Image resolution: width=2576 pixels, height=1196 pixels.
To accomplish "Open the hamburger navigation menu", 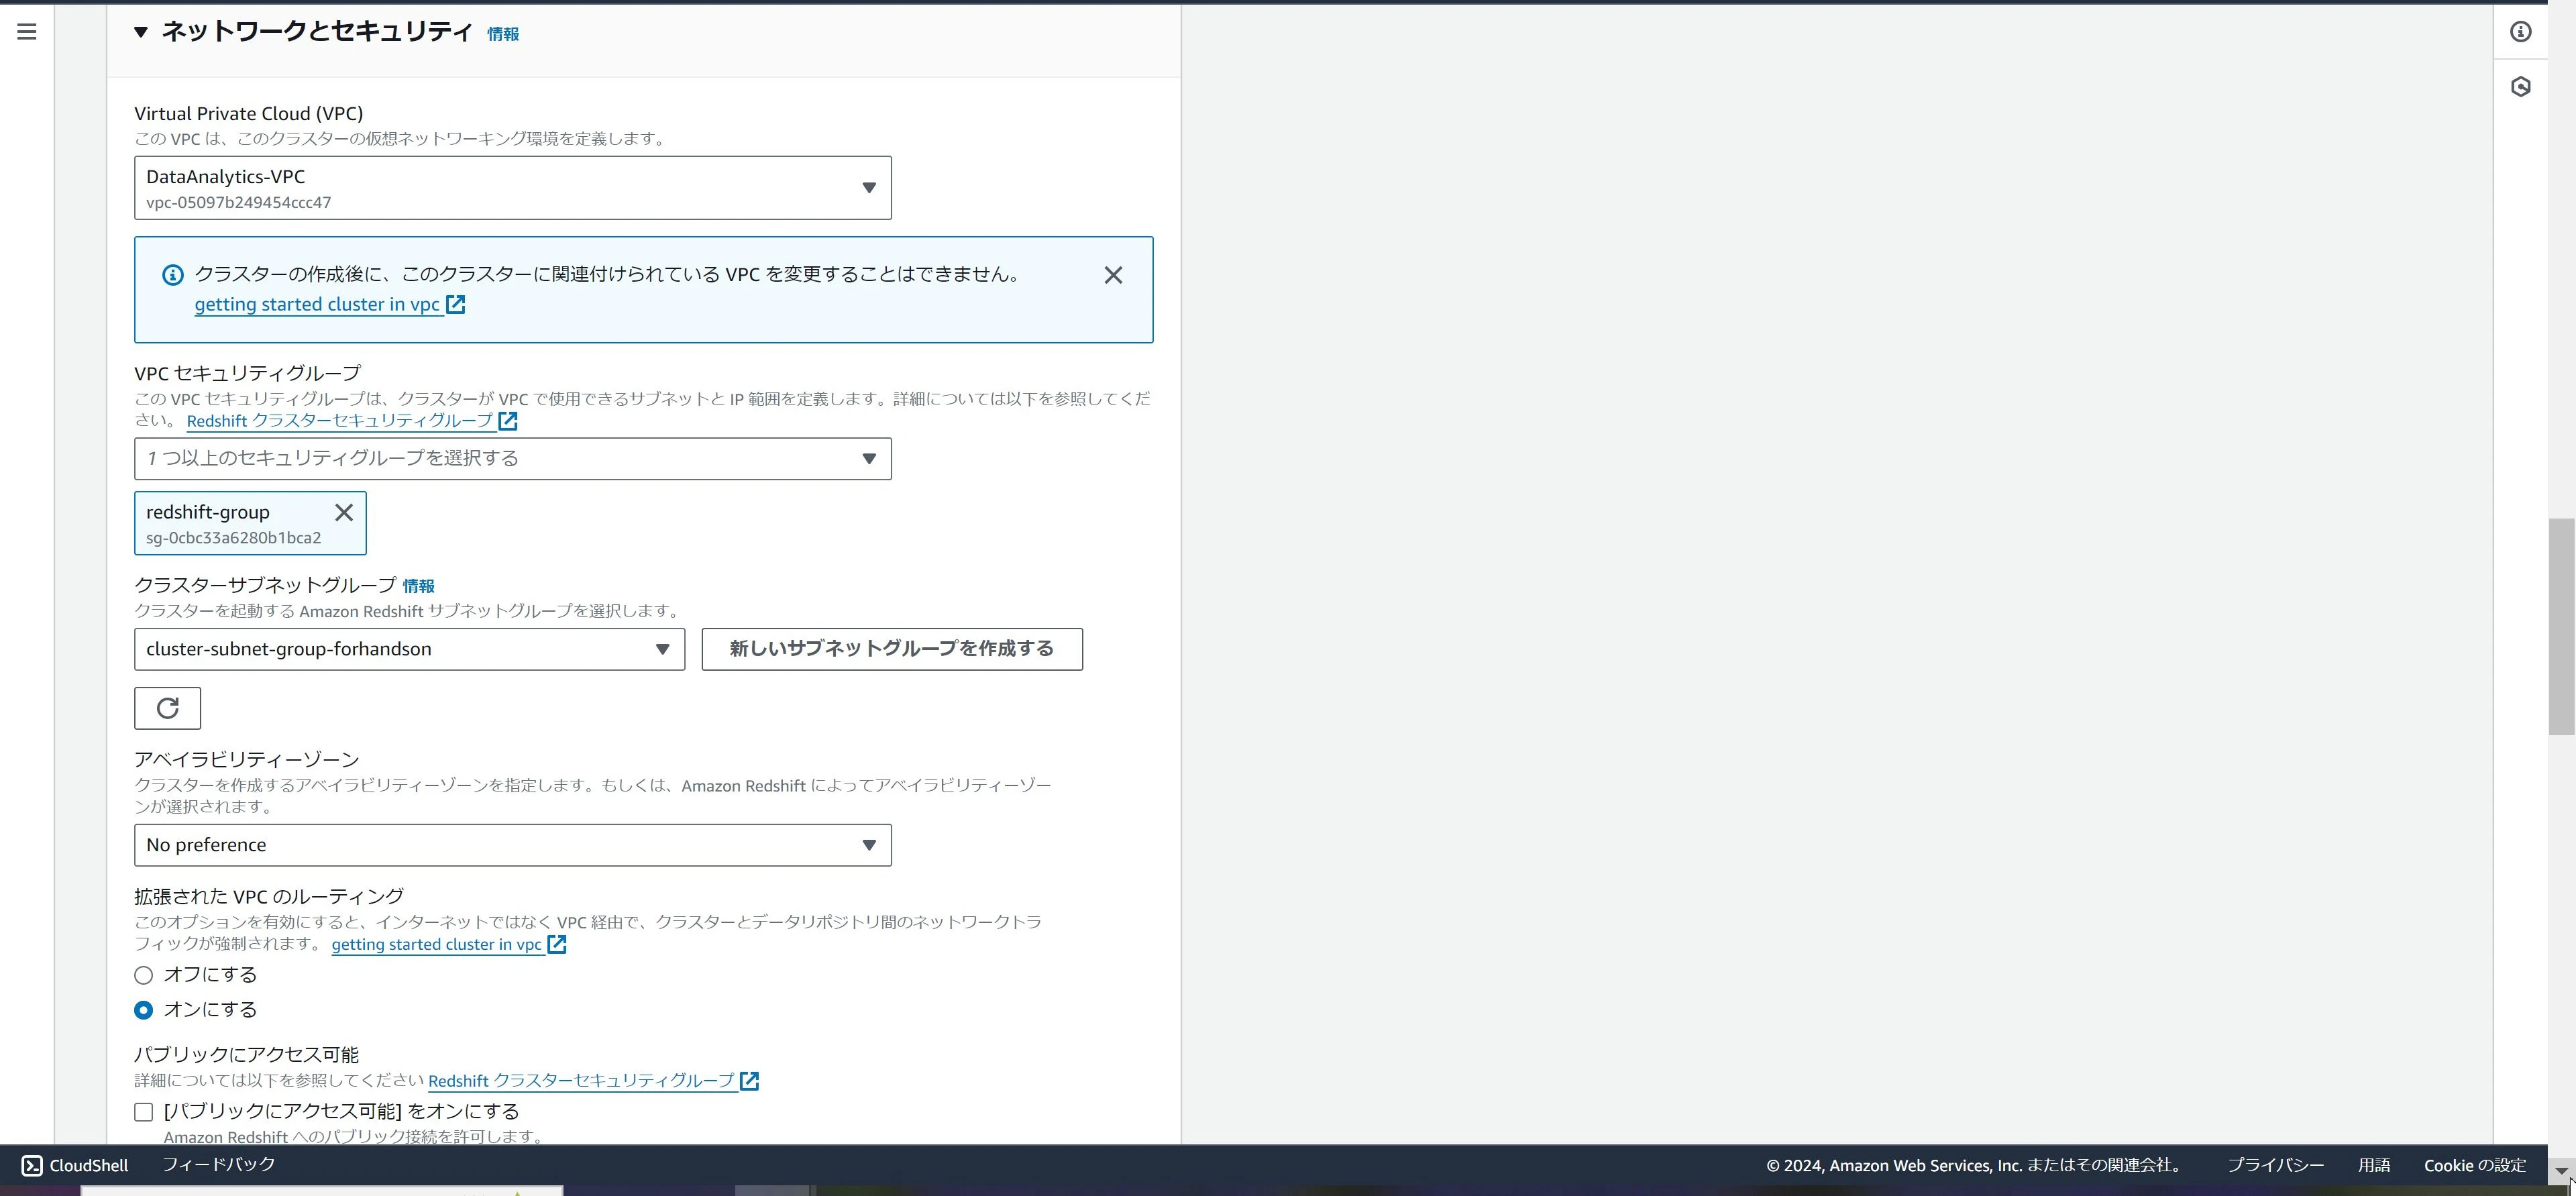I will point(27,32).
